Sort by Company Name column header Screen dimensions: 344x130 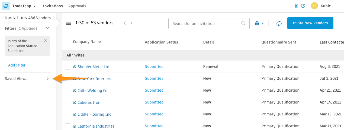[87, 42]
